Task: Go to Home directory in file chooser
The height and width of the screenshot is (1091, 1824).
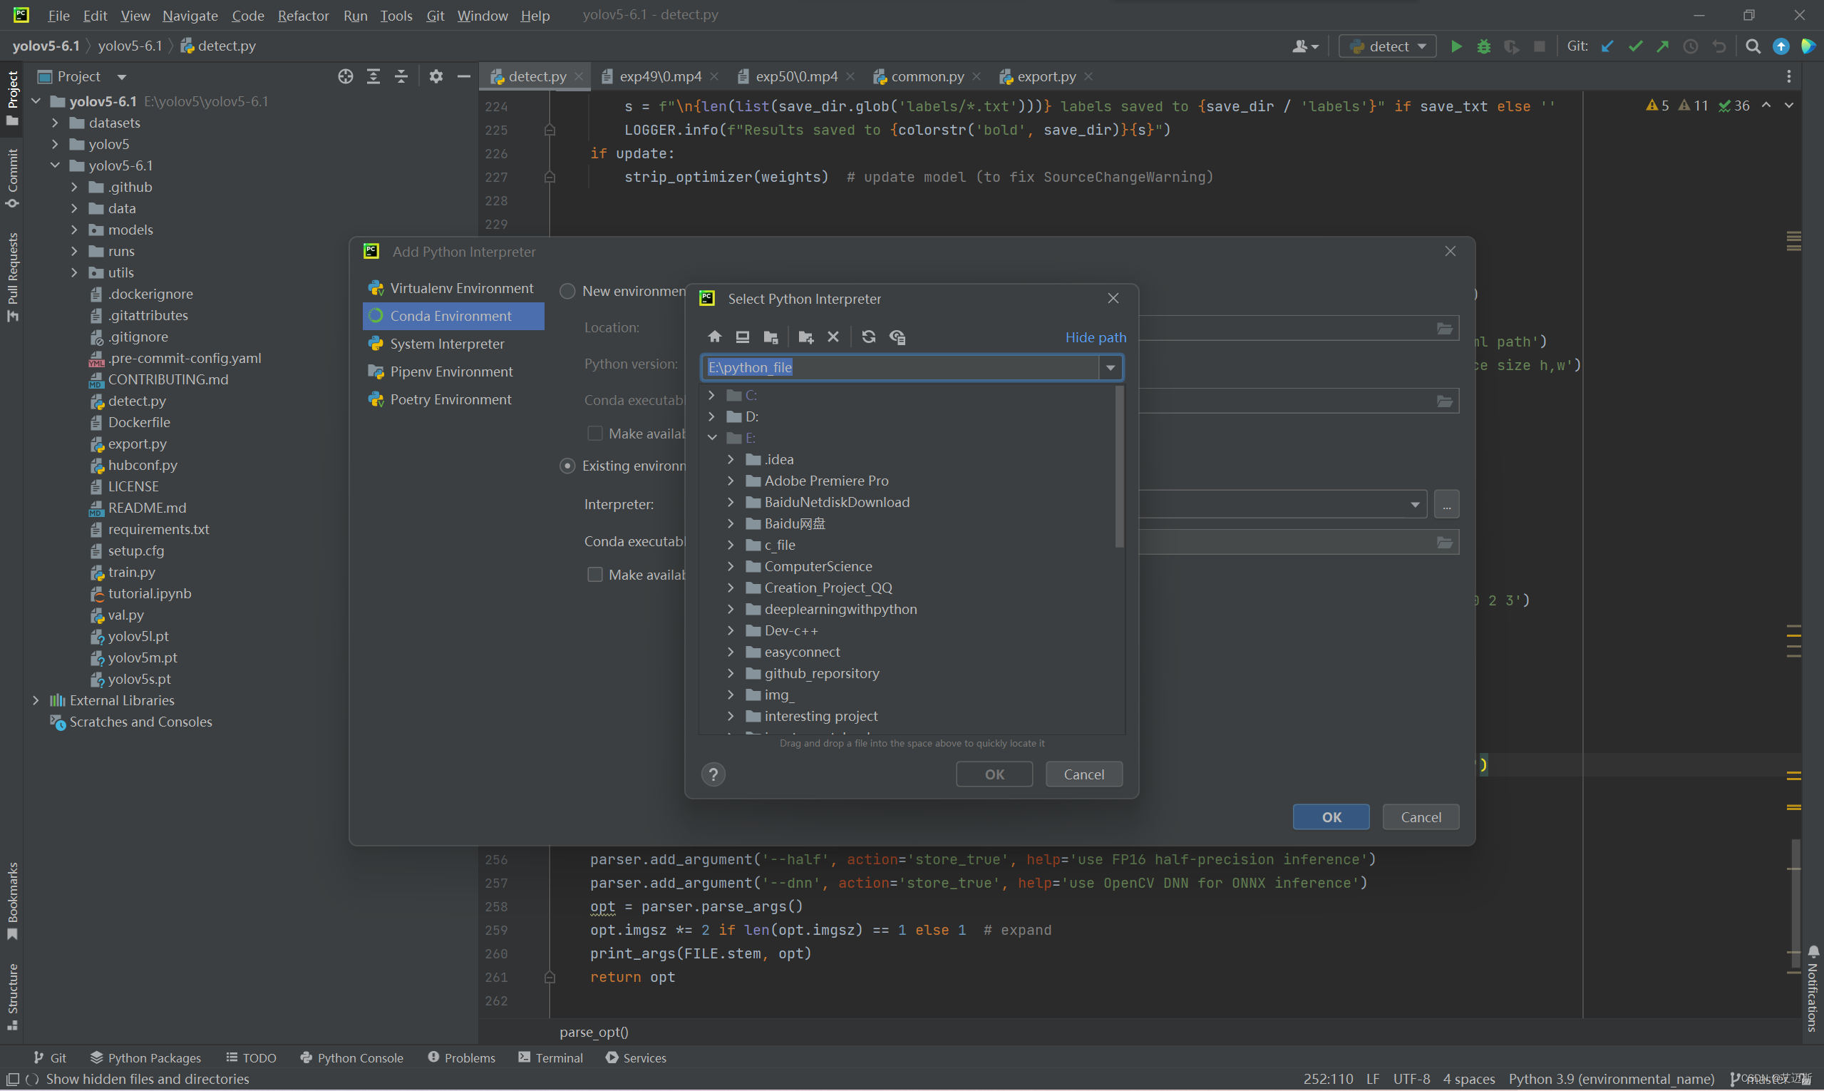Action: coord(714,337)
